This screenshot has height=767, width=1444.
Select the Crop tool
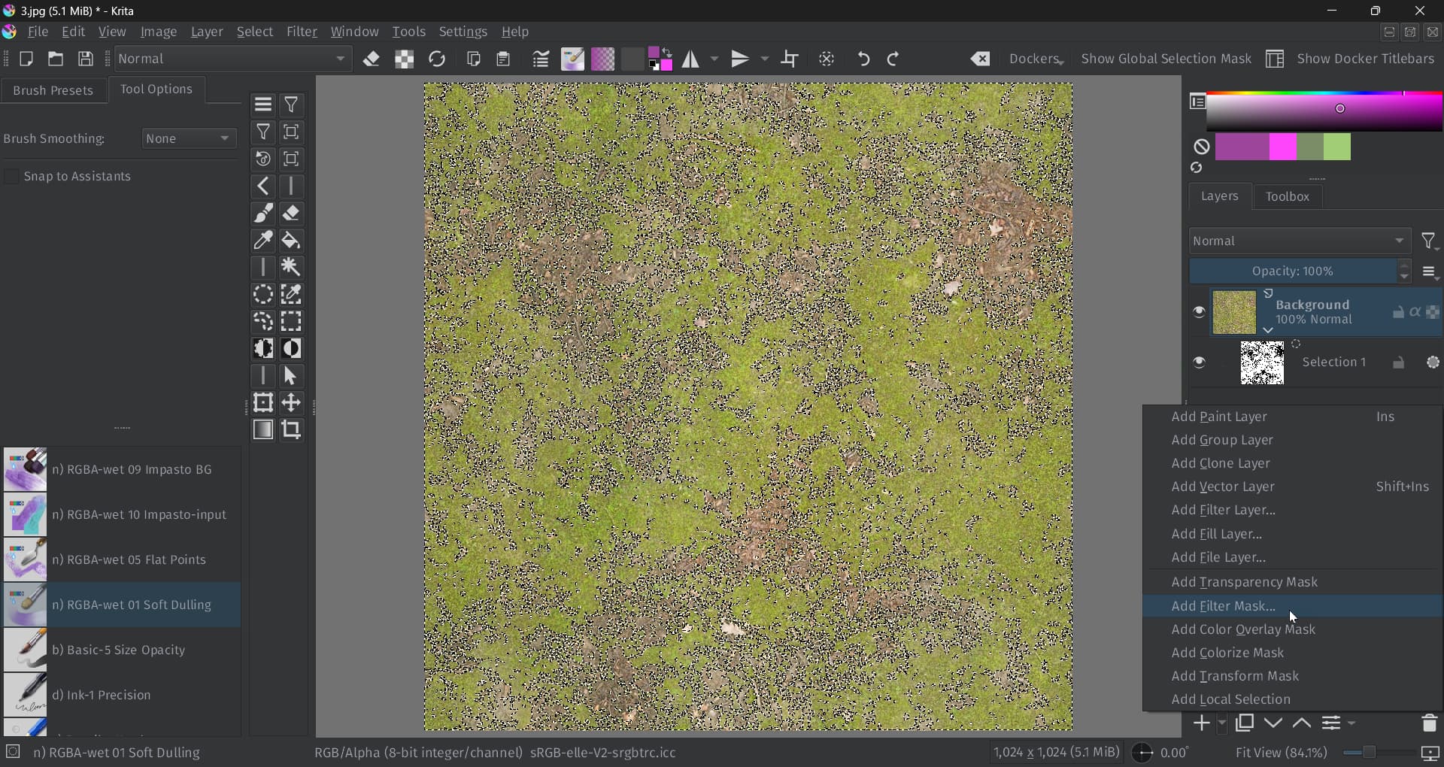click(291, 430)
